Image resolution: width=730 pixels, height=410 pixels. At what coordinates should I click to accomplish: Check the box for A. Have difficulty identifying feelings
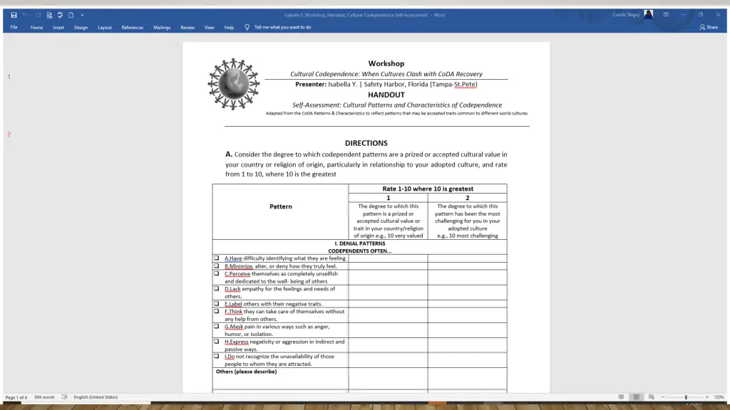217,258
